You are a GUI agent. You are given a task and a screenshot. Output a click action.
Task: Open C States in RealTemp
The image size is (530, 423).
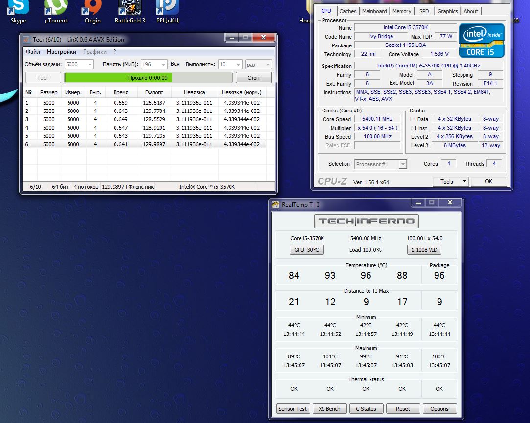[x=366, y=409]
